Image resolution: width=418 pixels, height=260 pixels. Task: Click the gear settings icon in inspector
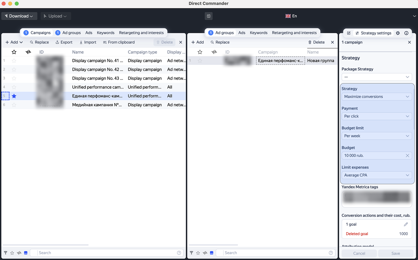(398, 33)
